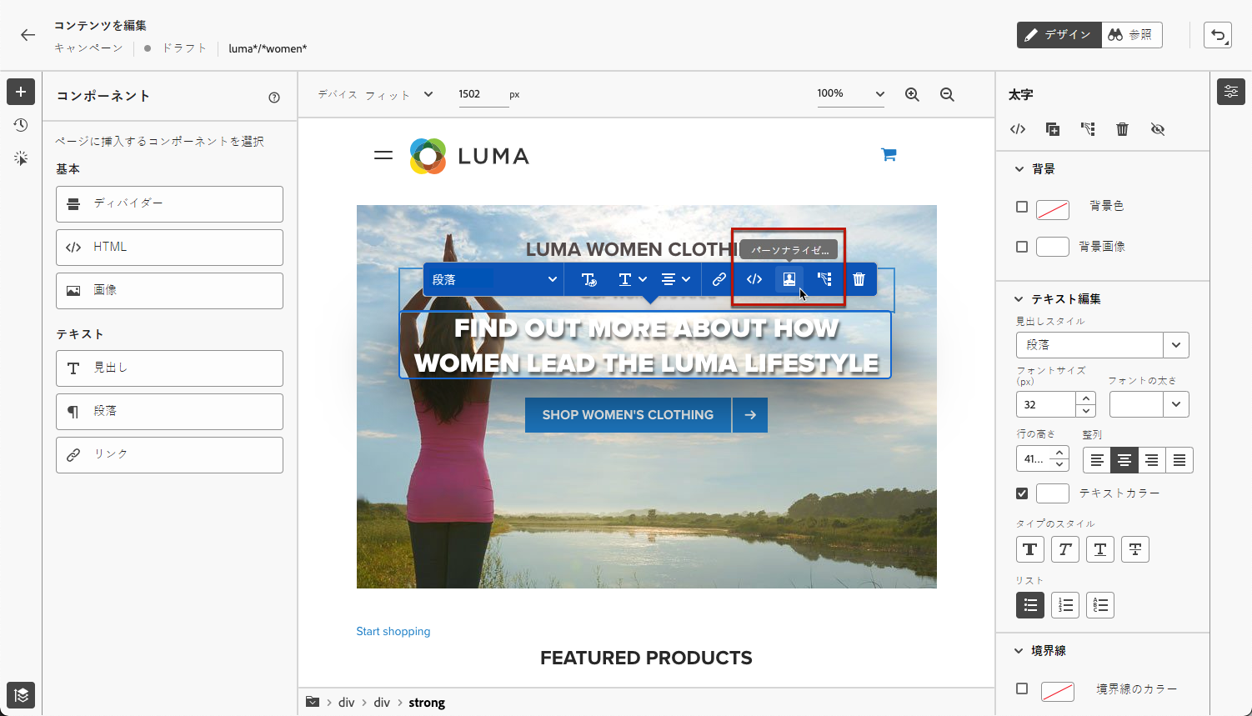Apply bold in タイプのスタイル
Screen dimensions: 1252x716
[1030, 549]
